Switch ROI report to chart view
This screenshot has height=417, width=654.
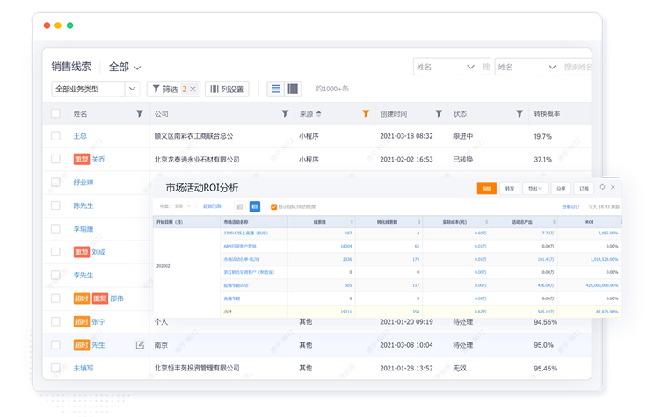click(x=240, y=206)
